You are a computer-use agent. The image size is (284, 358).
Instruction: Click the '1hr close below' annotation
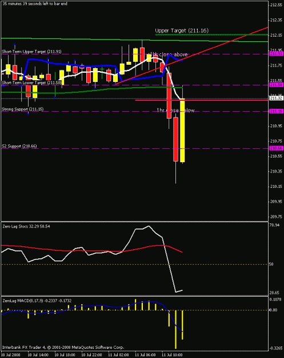click(175, 111)
